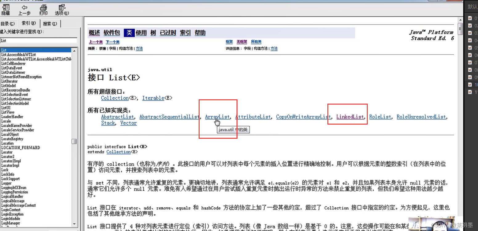Screen dimensions: 478x231
Task: Click index list scrollbar down arrow
Action: click(74, 224)
